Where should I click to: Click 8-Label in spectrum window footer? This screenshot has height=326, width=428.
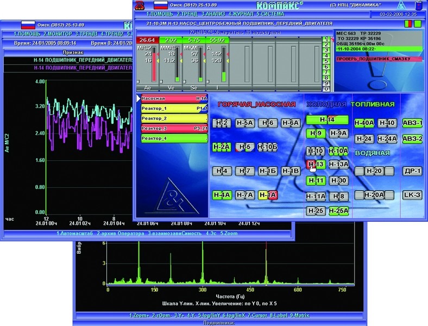[279, 315]
